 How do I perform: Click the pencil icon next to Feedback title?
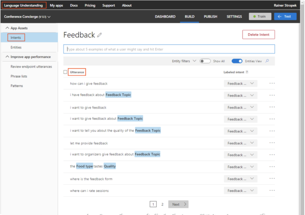coord(99,35)
